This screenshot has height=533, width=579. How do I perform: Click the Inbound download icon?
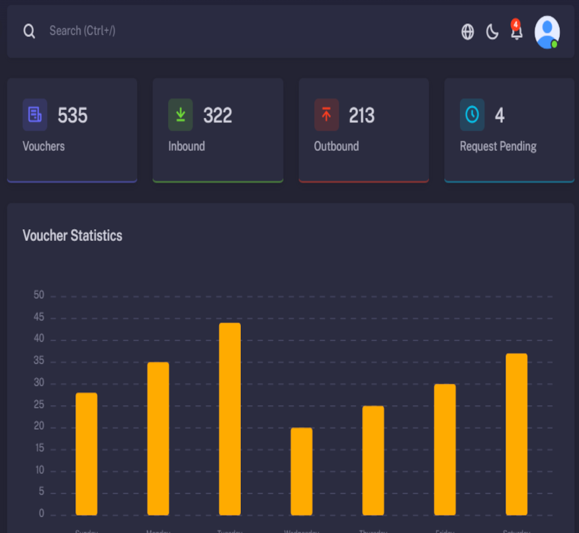[181, 115]
